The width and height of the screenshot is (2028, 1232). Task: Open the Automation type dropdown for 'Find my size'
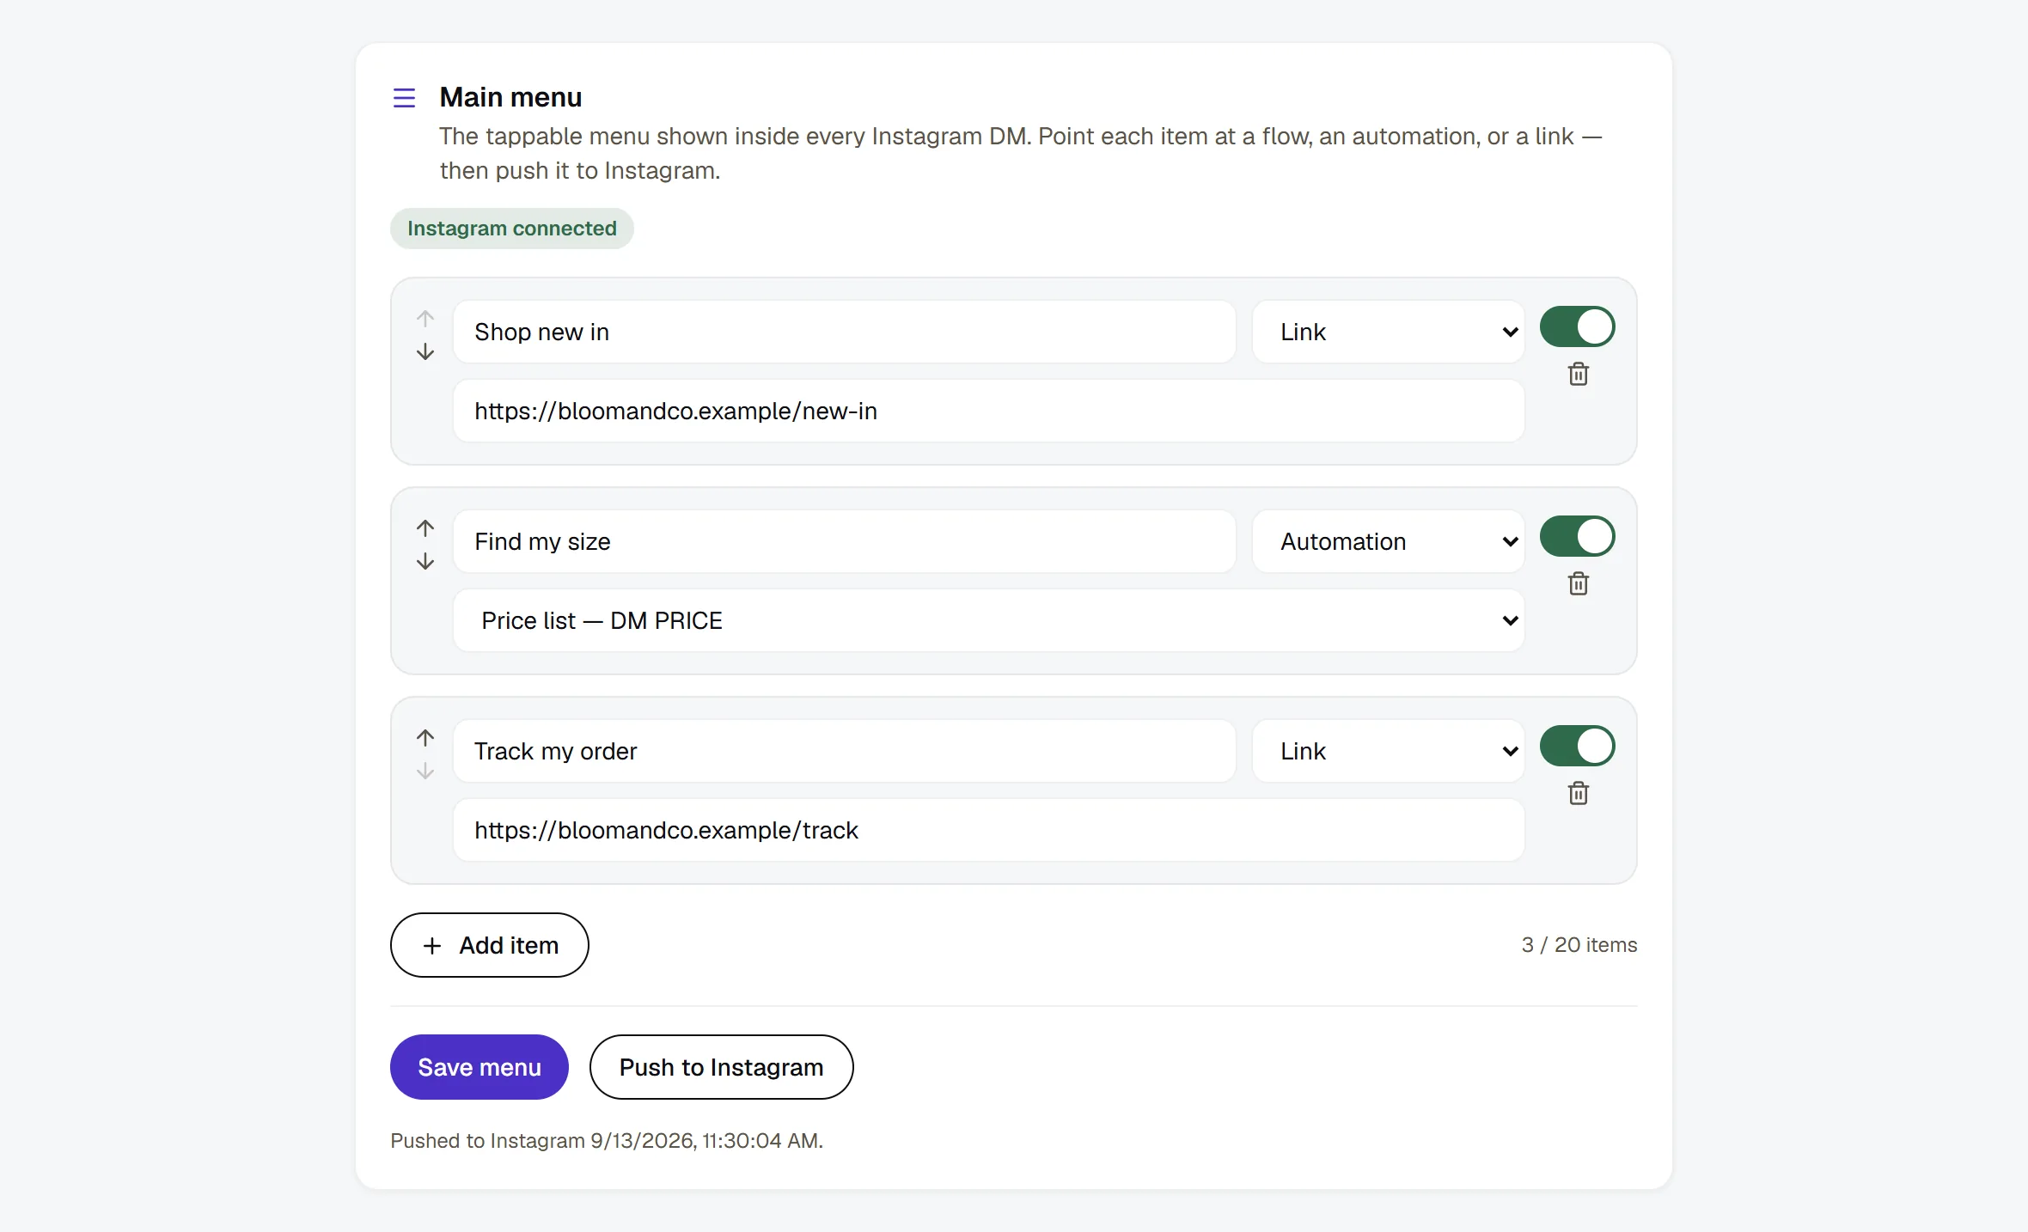pyautogui.click(x=1389, y=541)
